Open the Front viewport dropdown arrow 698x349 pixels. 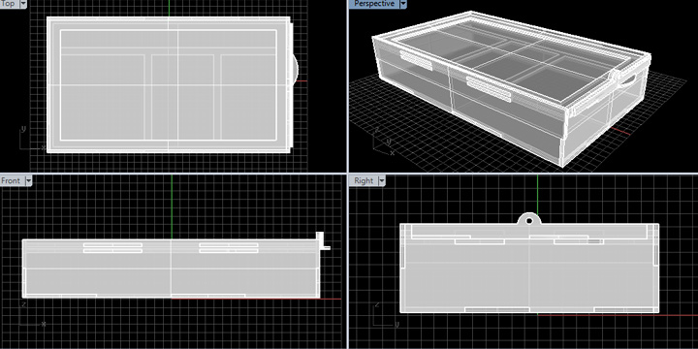28,180
